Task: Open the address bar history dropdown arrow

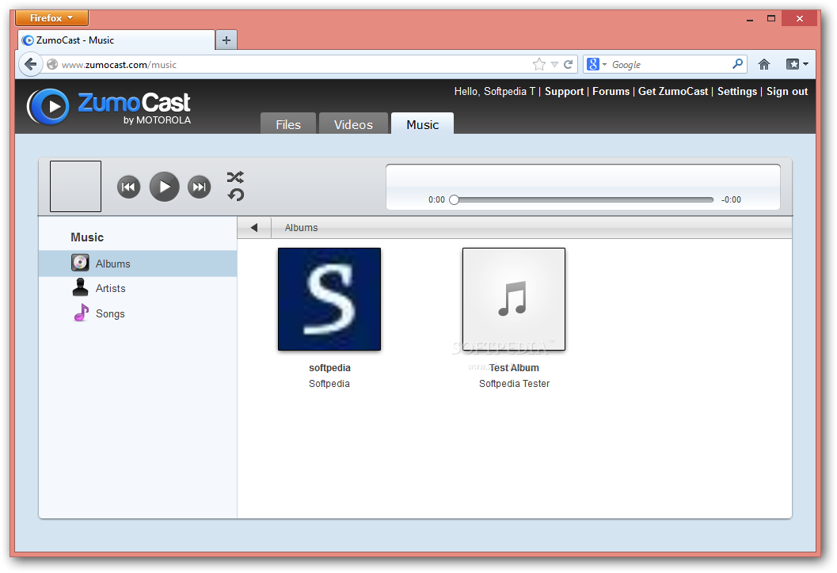Action: 554,65
